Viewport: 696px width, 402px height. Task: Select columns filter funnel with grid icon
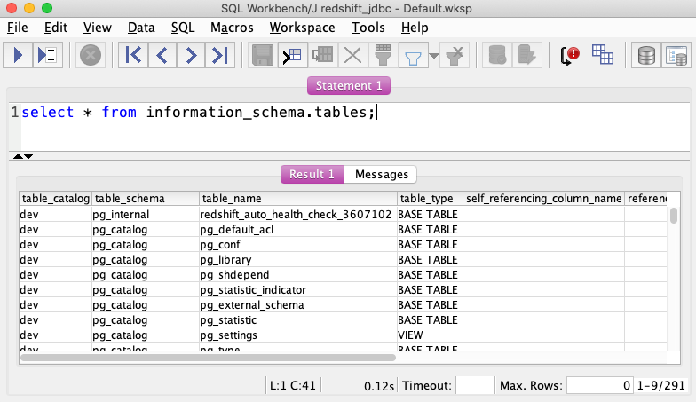coord(383,55)
